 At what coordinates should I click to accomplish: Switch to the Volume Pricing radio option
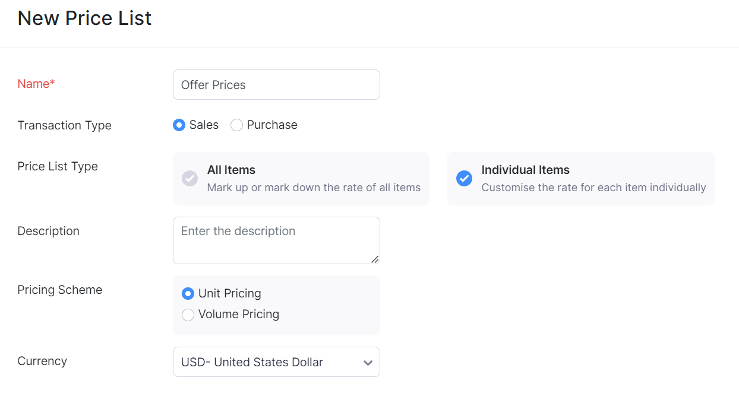coord(188,315)
